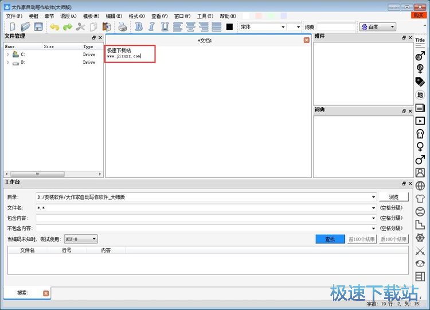Open the 格式 menu
This screenshot has width=430, height=310.
pyautogui.click(x=136, y=16)
